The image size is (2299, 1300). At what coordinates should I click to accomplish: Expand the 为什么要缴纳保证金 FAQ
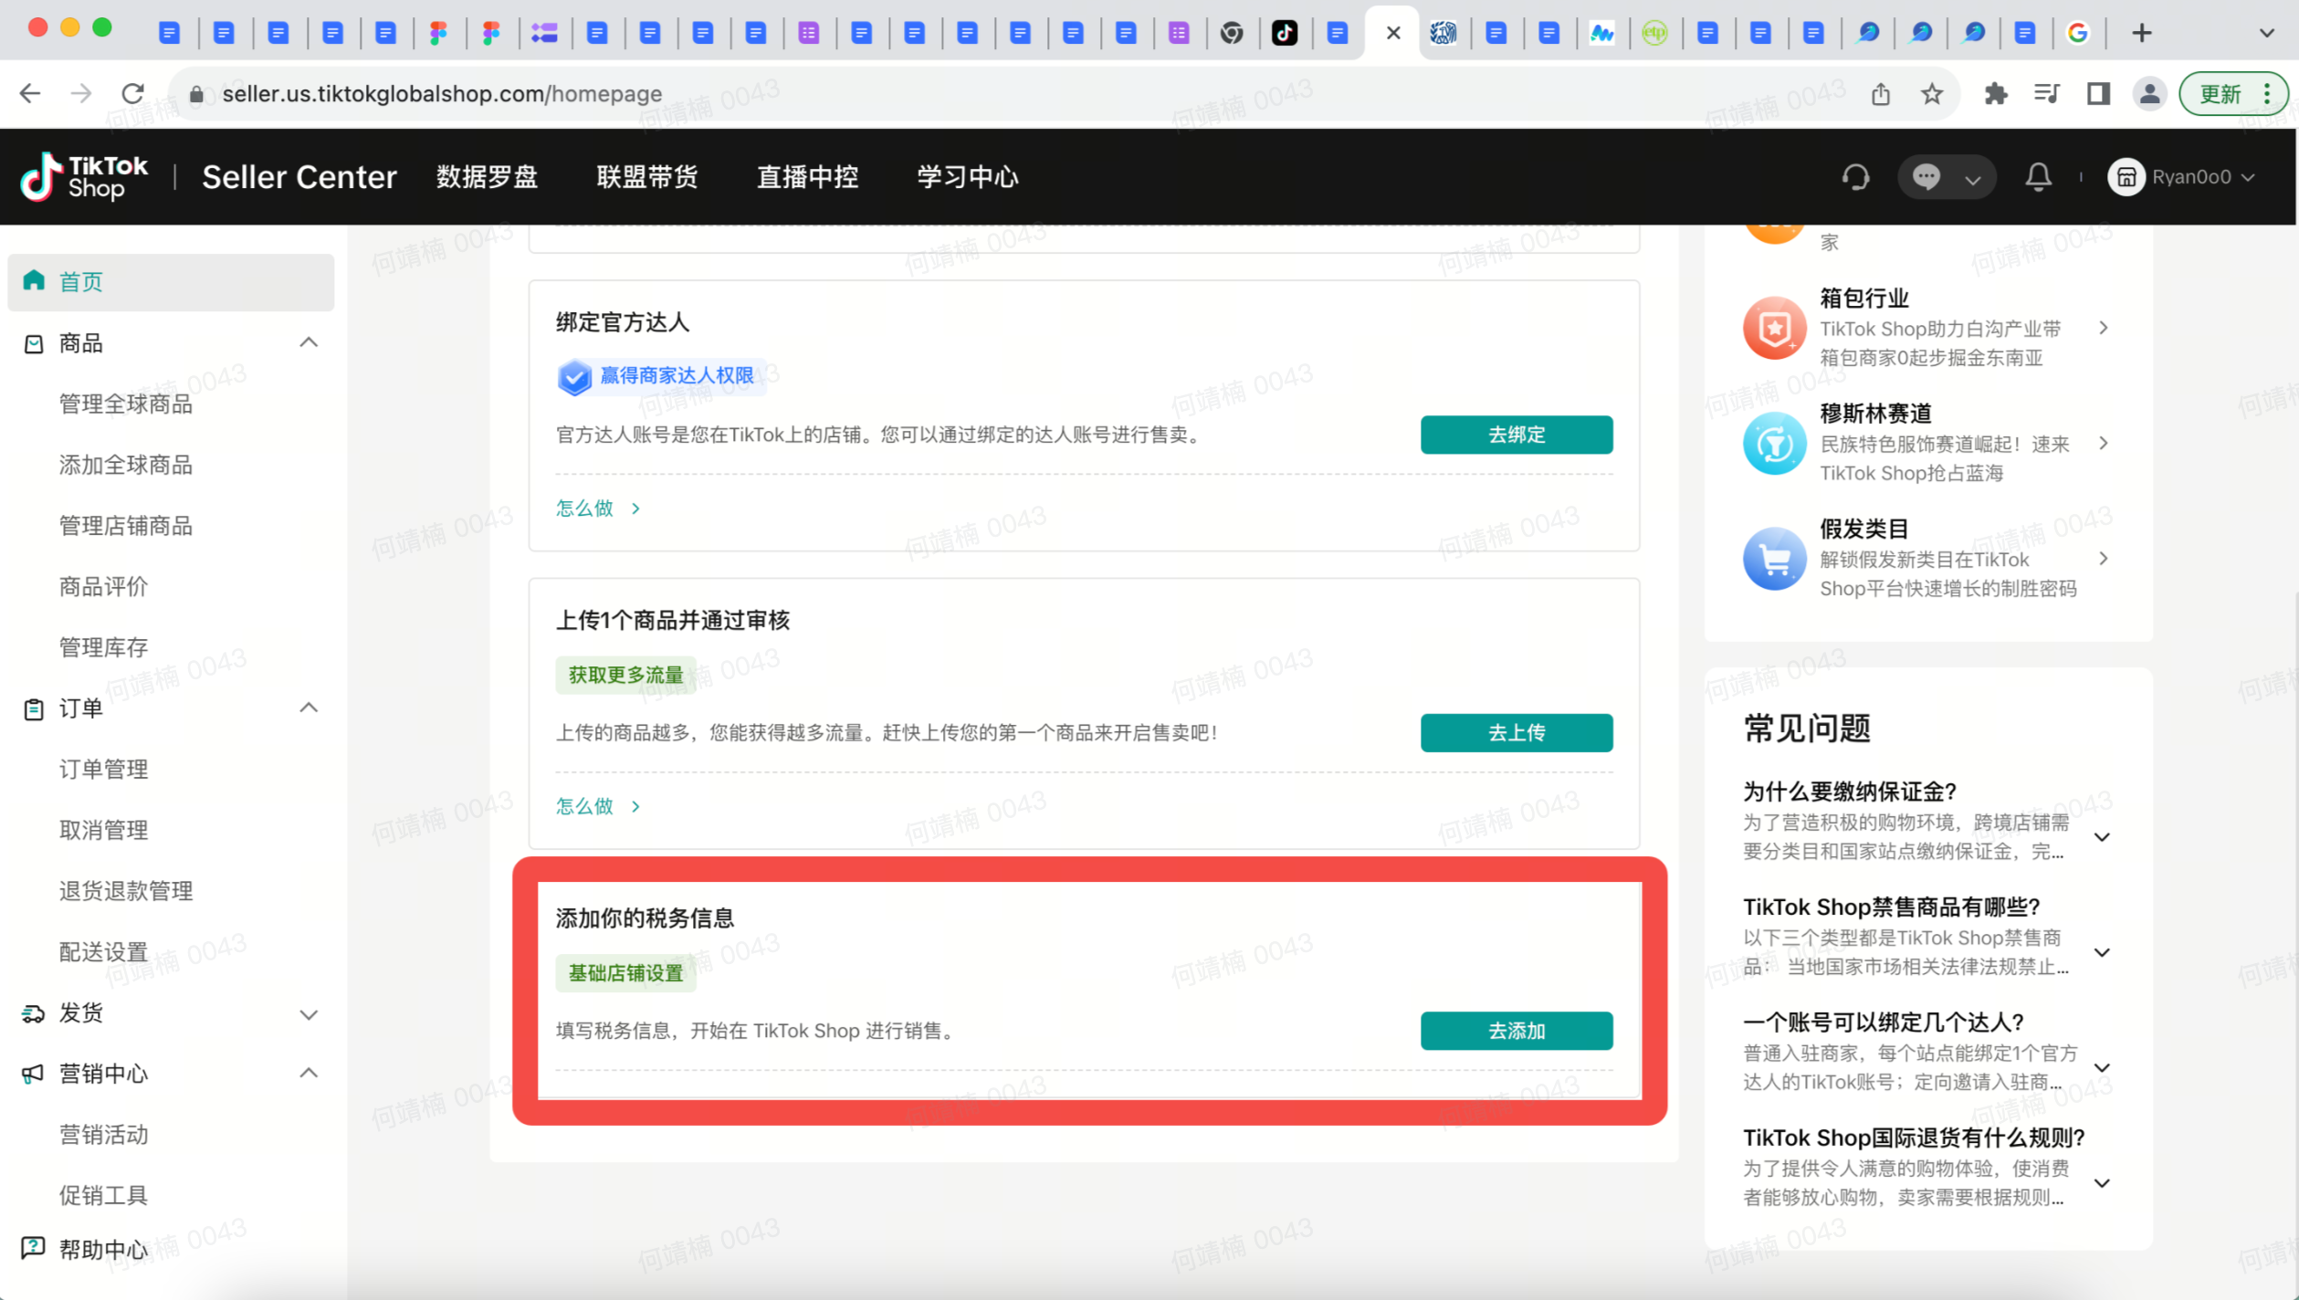coord(2102,837)
